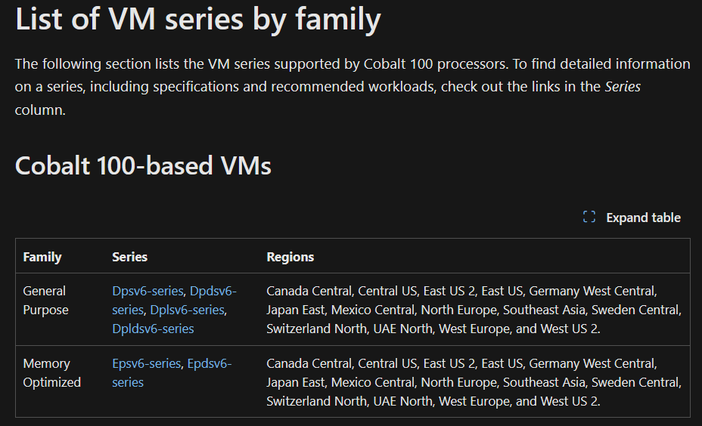The width and height of the screenshot is (702, 426).
Task: Open the Epsv6-series link
Action: 147,363
